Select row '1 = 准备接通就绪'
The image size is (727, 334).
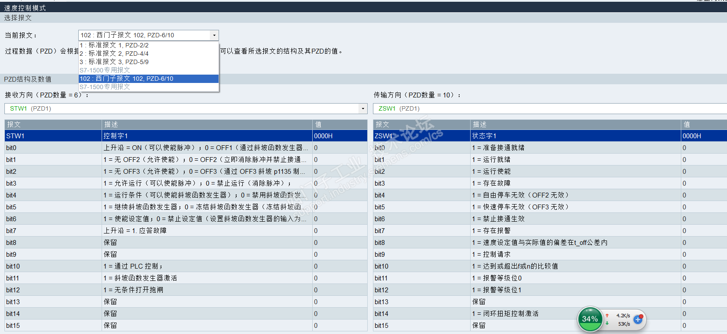[x=550, y=148]
